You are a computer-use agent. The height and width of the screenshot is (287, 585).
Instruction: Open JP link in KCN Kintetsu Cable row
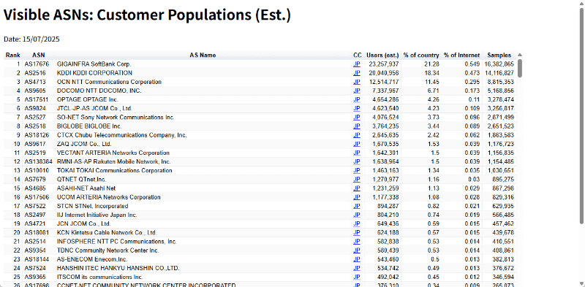pos(357,232)
